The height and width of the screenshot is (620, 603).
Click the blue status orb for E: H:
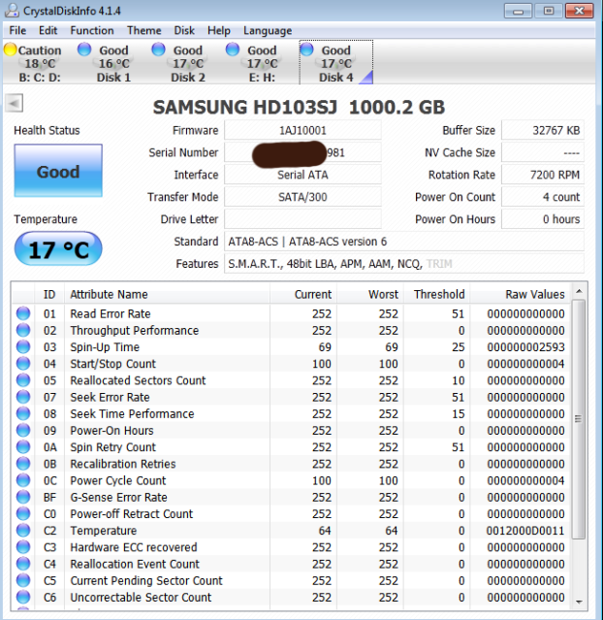233,49
